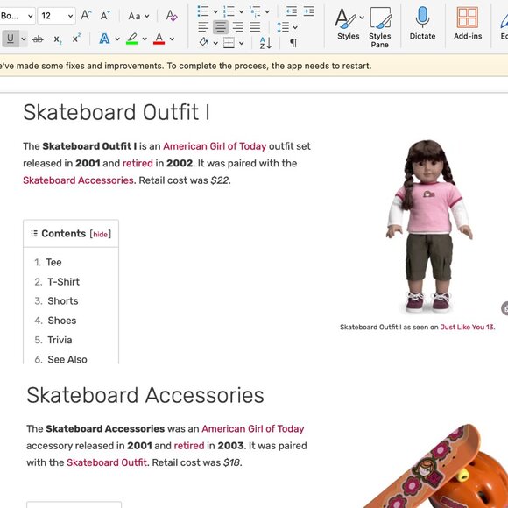Apply red font color
The image size is (508, 508).
[x=159, y=39]
